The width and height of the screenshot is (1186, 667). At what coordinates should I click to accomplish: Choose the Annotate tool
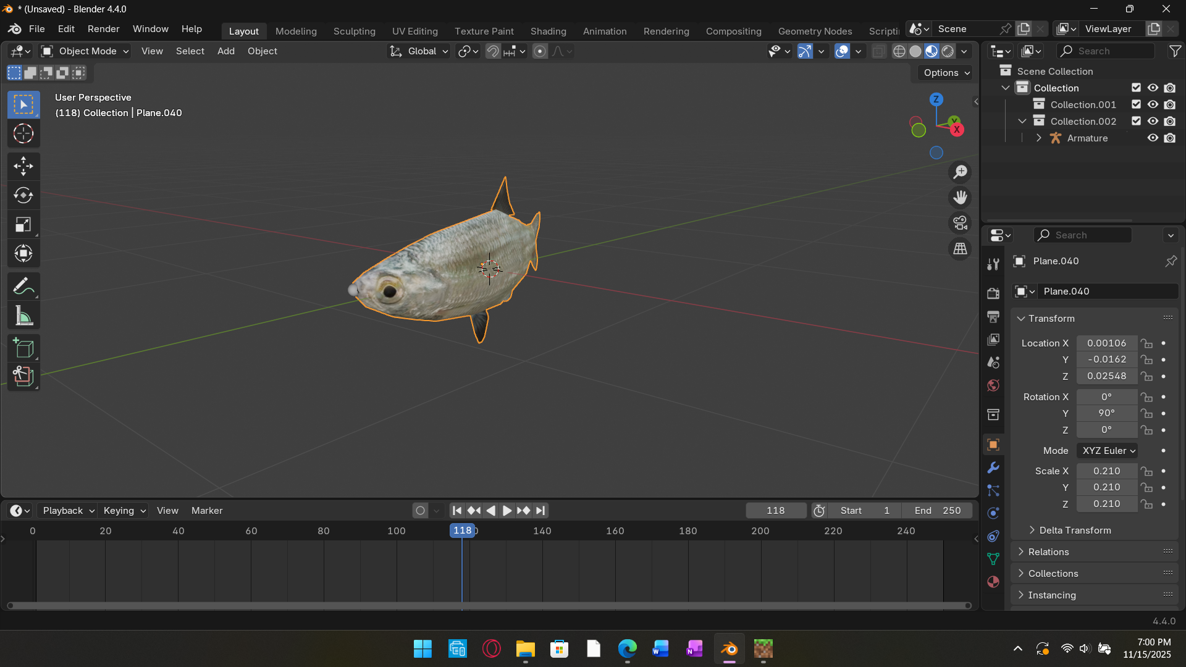click(x=23, y=287)
